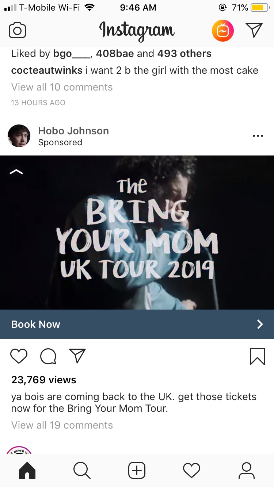Tap the Book Now banner arrow
Screen dimensions: 274x487
(260, 324)
